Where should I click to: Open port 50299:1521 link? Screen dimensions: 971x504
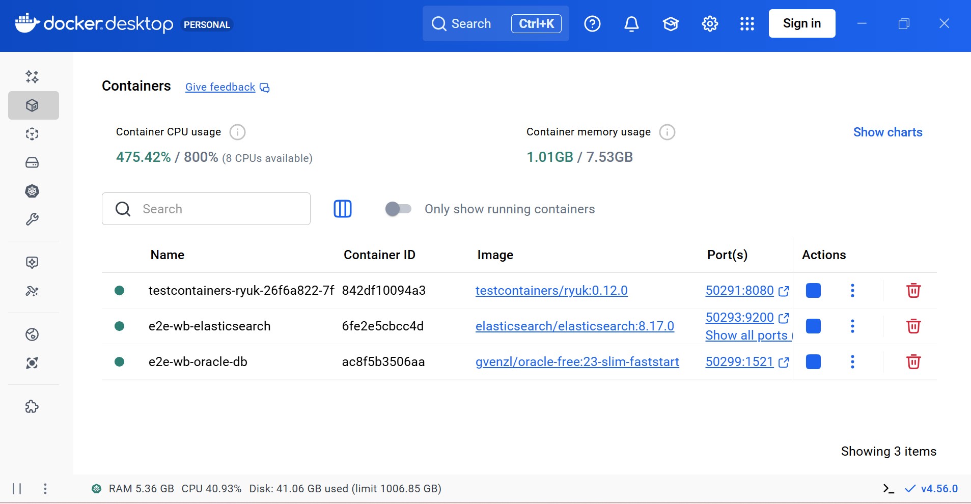(x=747, y=362)
